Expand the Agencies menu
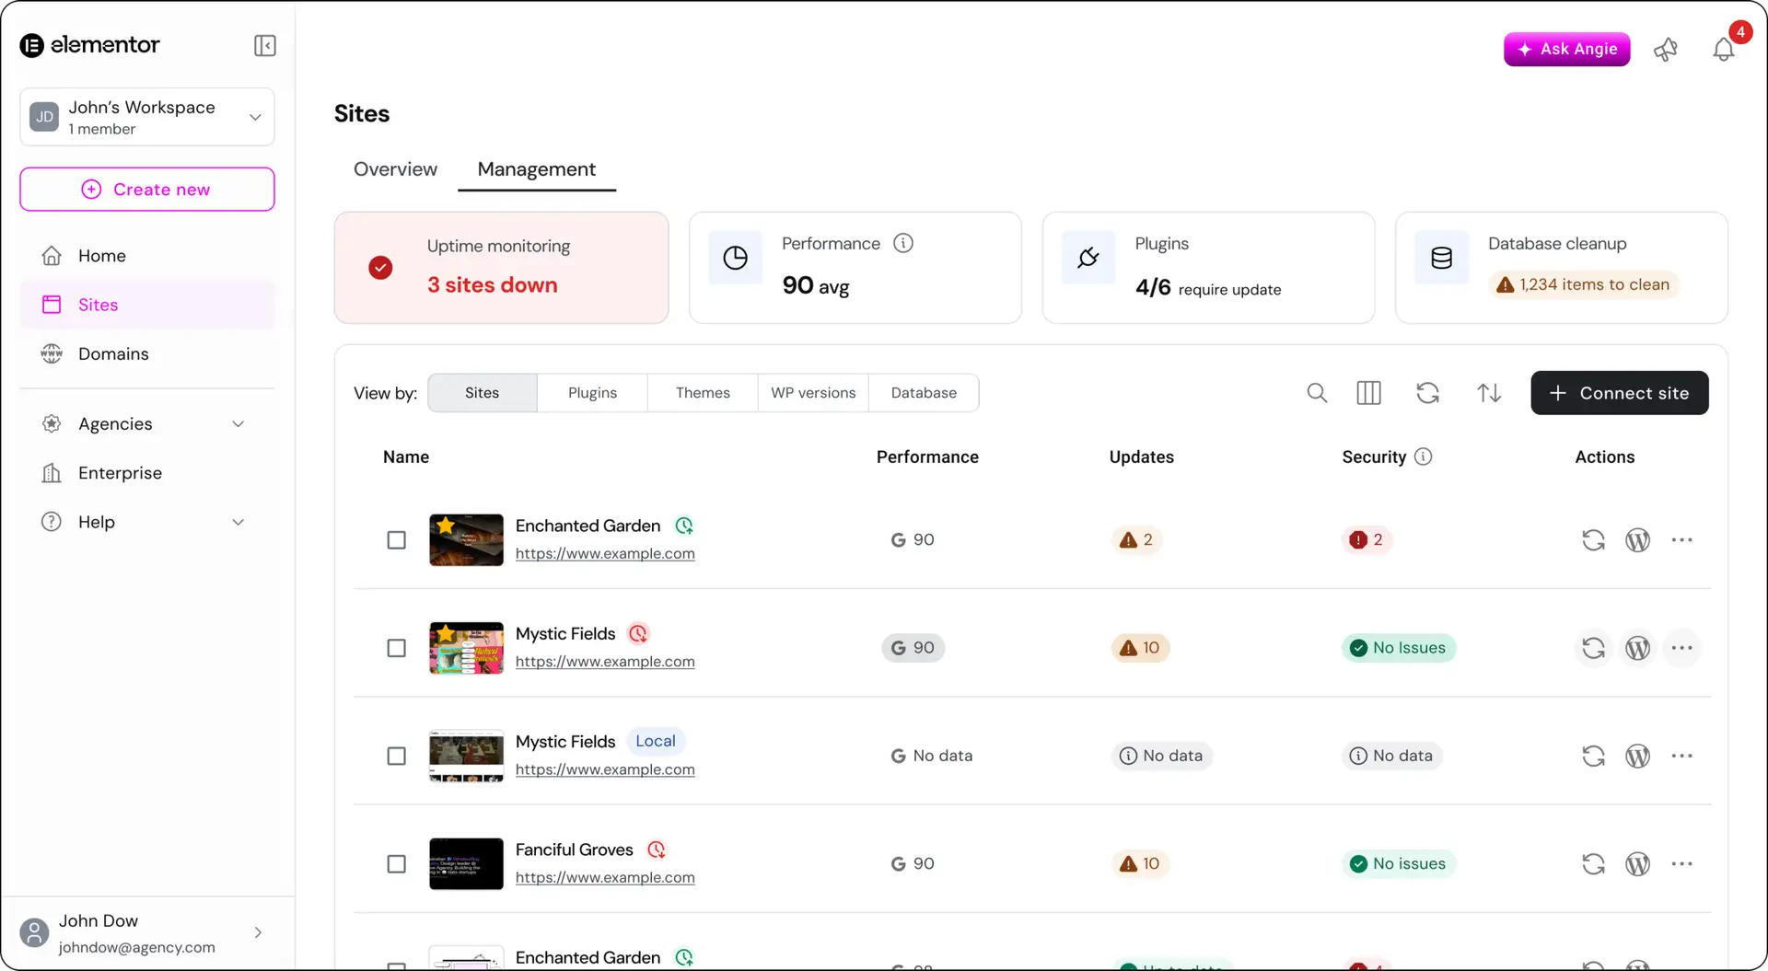The height and width of the screenshot is (971, 1768). click(147, 423)
